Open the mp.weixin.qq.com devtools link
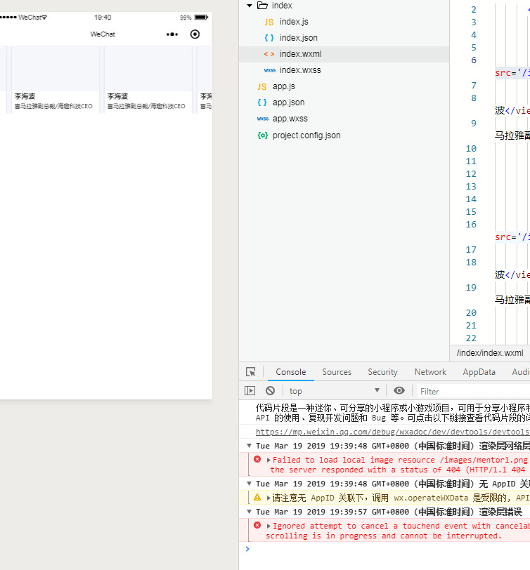Image resolution: width=530 pixels, height=570 pixels. click(x=392, y=432)
